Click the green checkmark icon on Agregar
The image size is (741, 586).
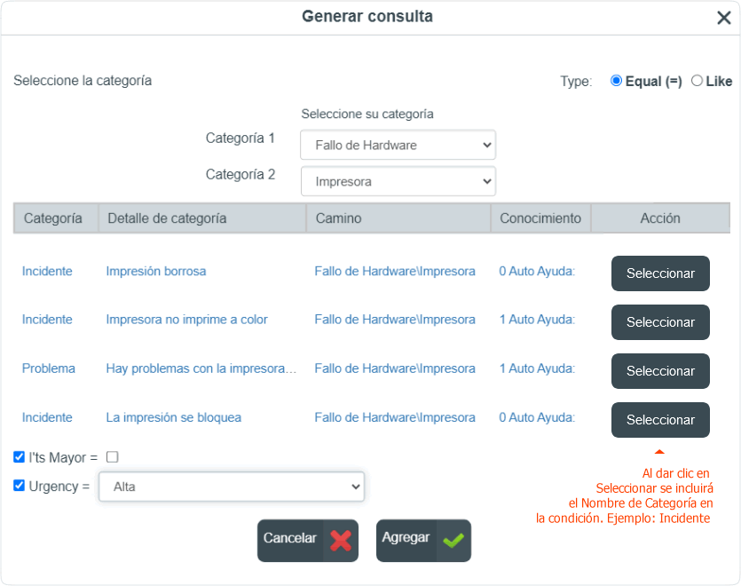(x=453, y=541)
